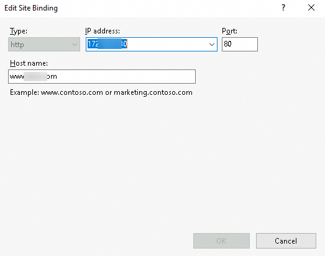Click the chevron on the Type box
Viewport: 325px width, 256px height.
tap(74, 45)
